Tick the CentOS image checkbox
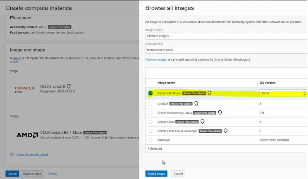Viewport: 308px width, 179px height. 150,104
